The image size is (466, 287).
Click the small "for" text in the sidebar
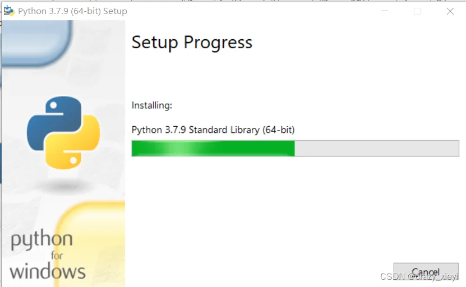[56, 256]
